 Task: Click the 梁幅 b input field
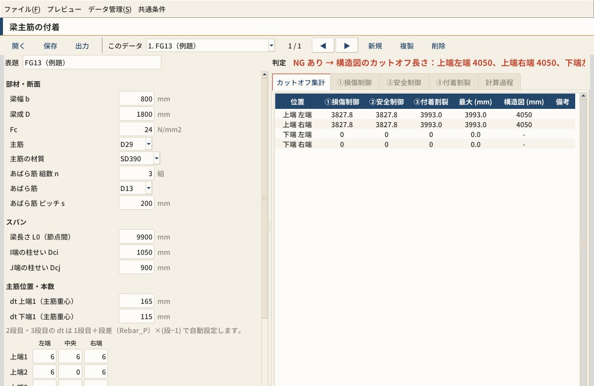pos(137,99)
